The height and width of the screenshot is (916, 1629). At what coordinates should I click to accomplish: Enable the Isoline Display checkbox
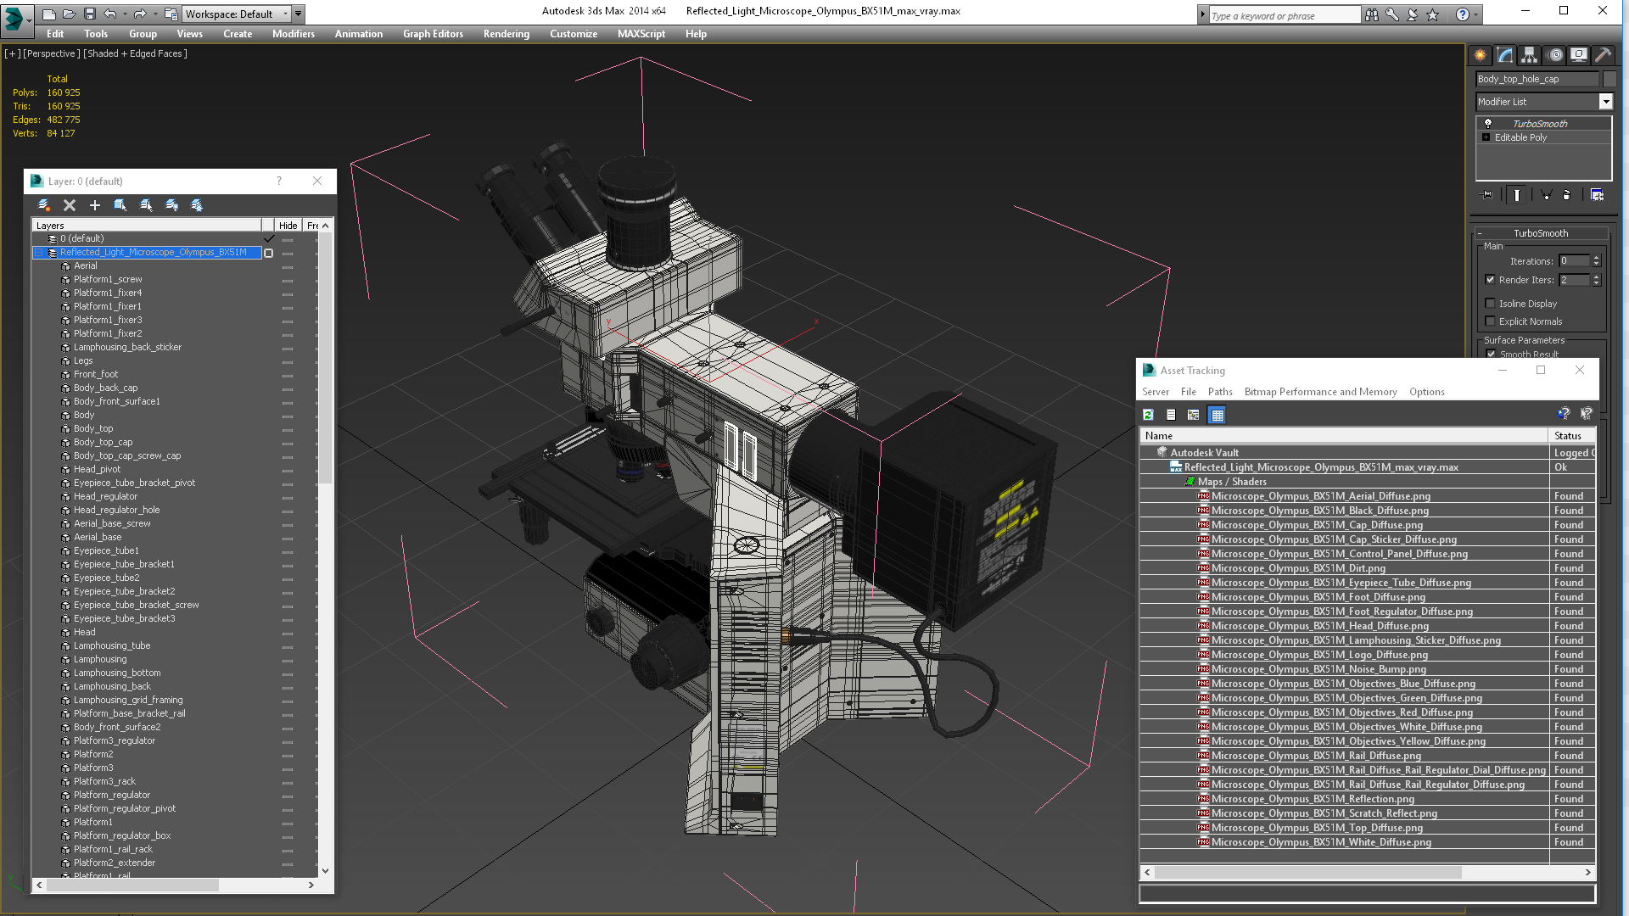click(x=1491, y=304)
